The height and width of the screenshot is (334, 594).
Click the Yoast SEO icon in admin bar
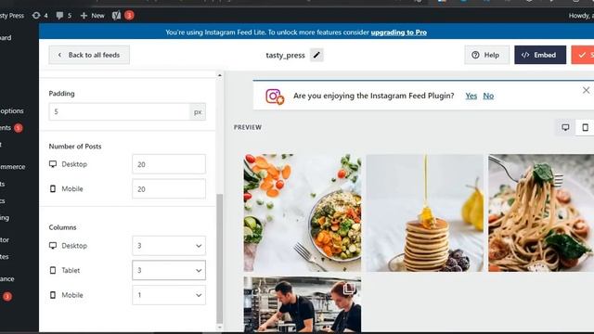coord(117,16)
